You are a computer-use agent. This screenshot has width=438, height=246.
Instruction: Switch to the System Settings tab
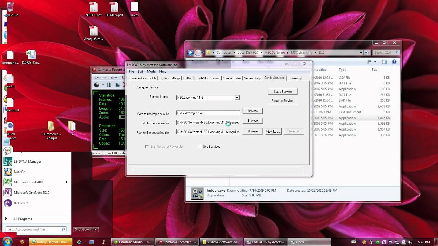[170, 78]
